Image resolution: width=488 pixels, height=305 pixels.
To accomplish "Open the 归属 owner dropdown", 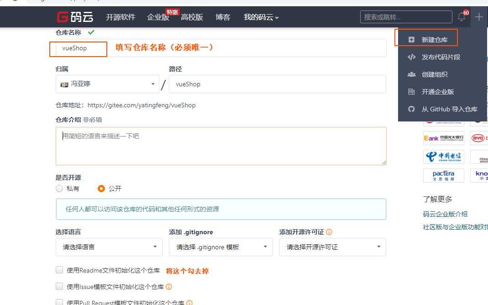I will tap(107, 84).
